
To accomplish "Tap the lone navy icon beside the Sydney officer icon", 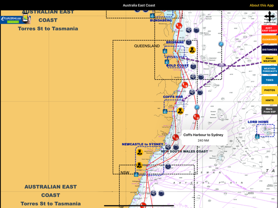I will click(168, 166).
